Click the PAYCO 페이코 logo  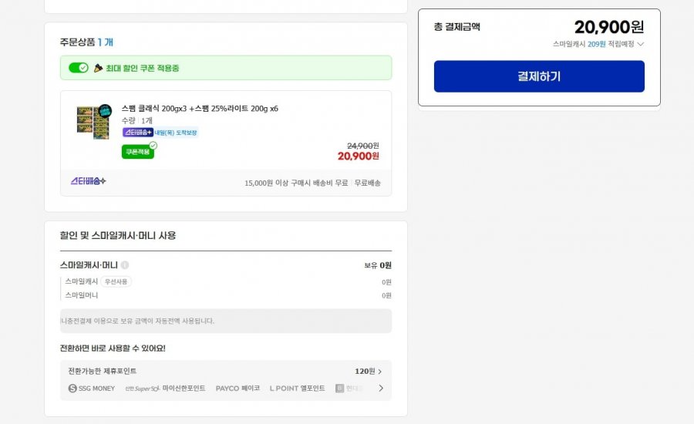(238, 389)
